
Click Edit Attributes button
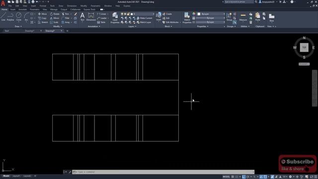(171, 22)
